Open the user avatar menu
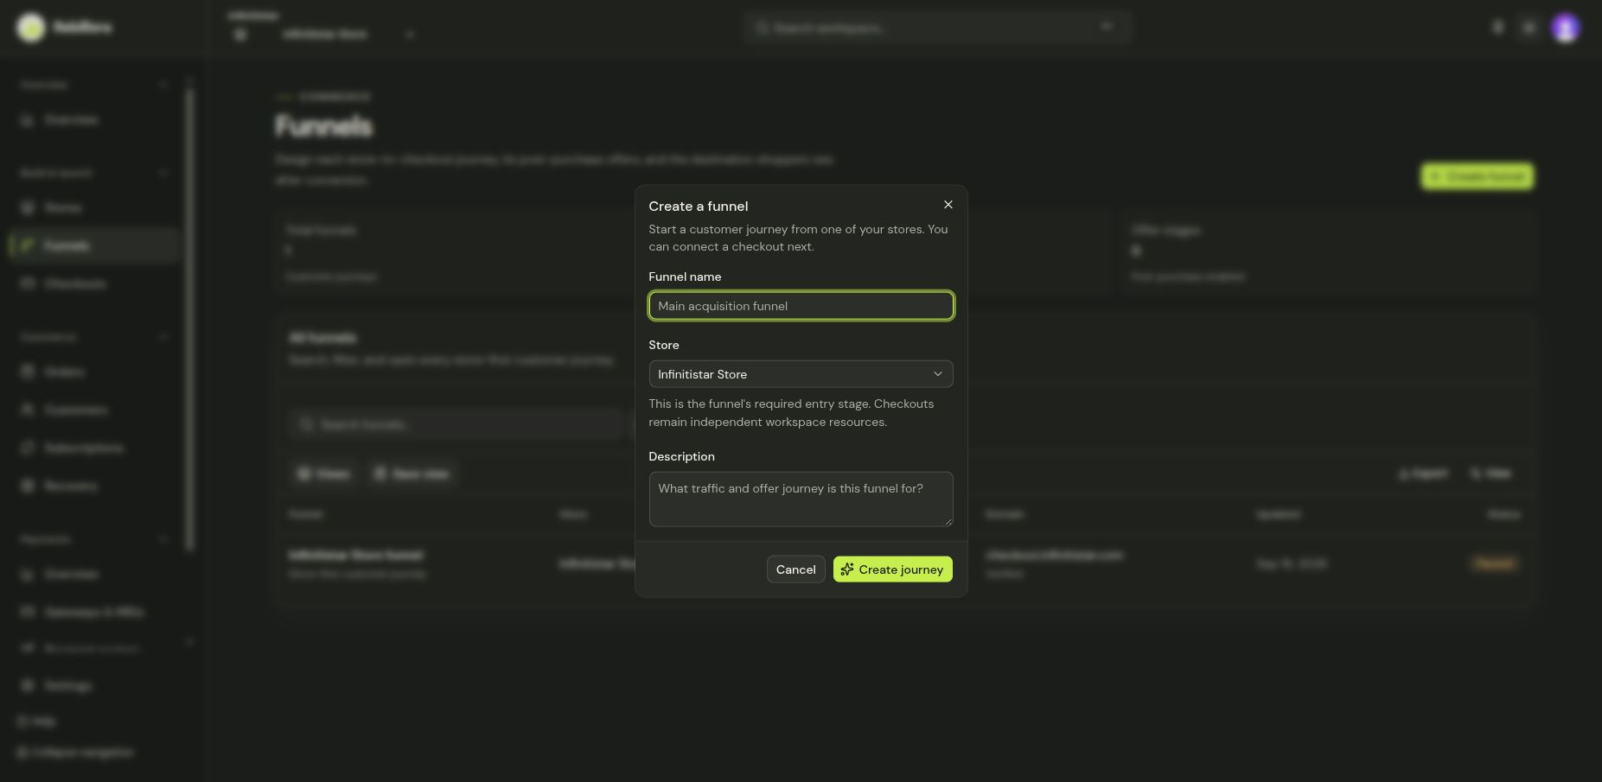The image size is (1602, 782). (1566, 28)
